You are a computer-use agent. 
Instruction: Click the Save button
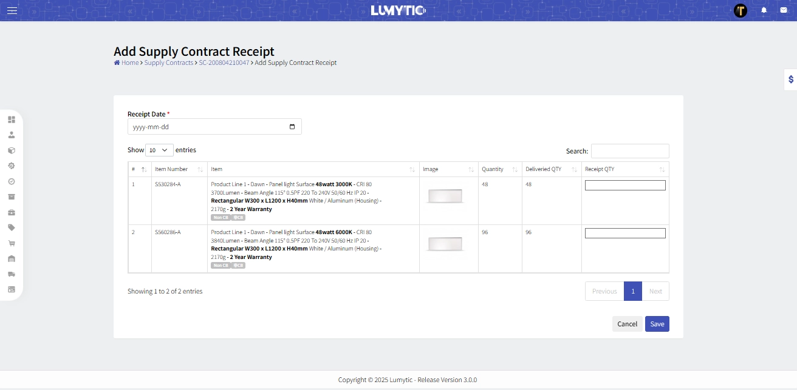click(x=657, y=323)
